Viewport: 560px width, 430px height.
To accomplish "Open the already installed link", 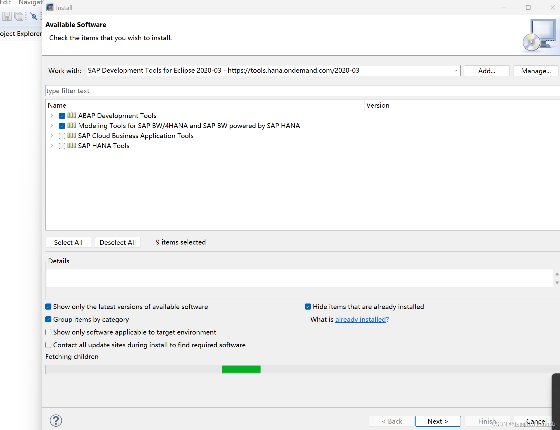I will (x=360, y=319).
